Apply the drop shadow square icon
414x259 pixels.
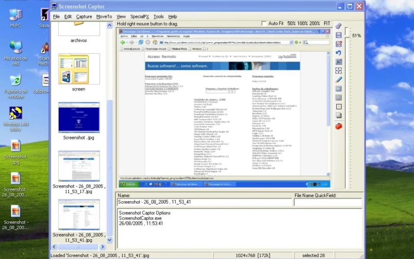coord(339,116)
